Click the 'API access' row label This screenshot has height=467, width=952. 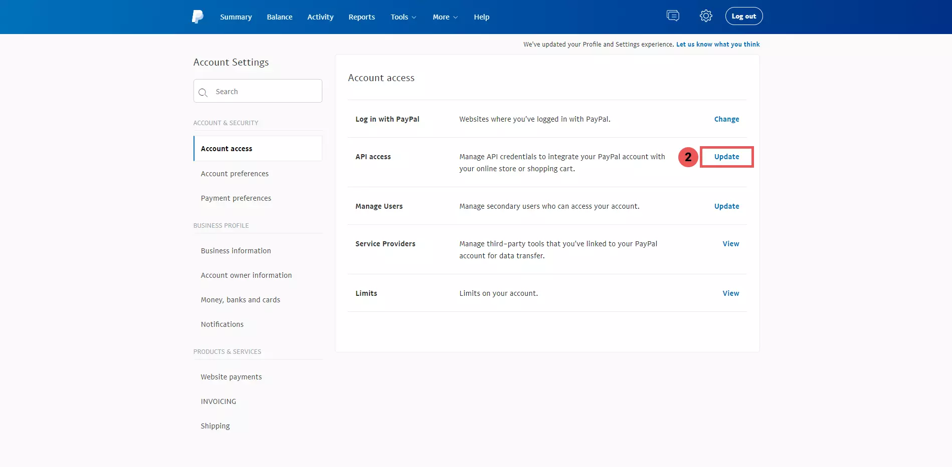click(373, 157)
